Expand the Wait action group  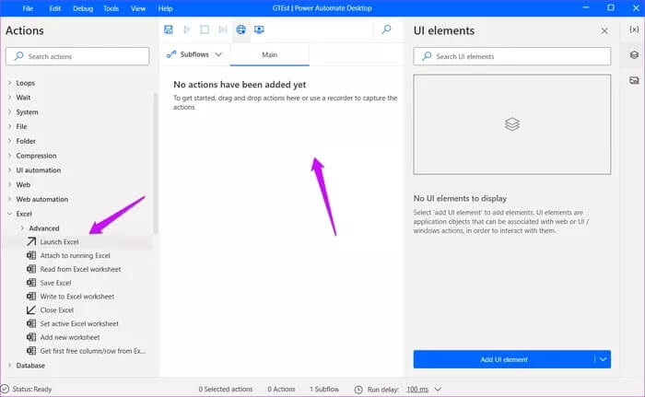click(x=9, y=97)
